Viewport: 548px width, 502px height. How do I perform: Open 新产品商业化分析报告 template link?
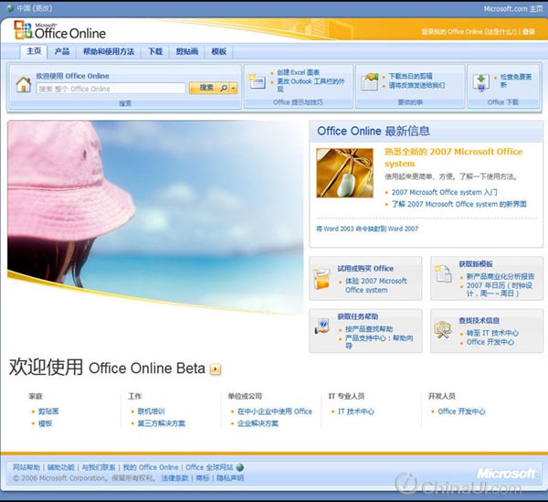pos(501,276)
